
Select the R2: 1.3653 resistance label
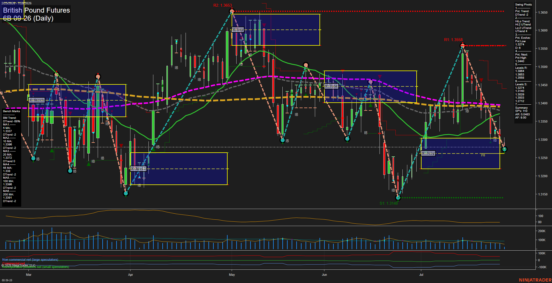(223, 5)
